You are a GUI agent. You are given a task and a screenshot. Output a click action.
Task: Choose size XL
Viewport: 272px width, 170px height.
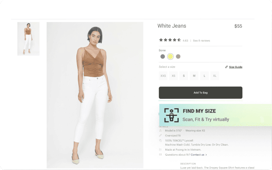click(215, 76)
